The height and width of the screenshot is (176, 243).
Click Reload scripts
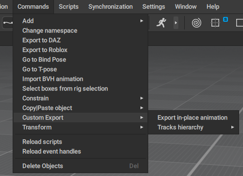pyautogui.click(x=81, y=142)
